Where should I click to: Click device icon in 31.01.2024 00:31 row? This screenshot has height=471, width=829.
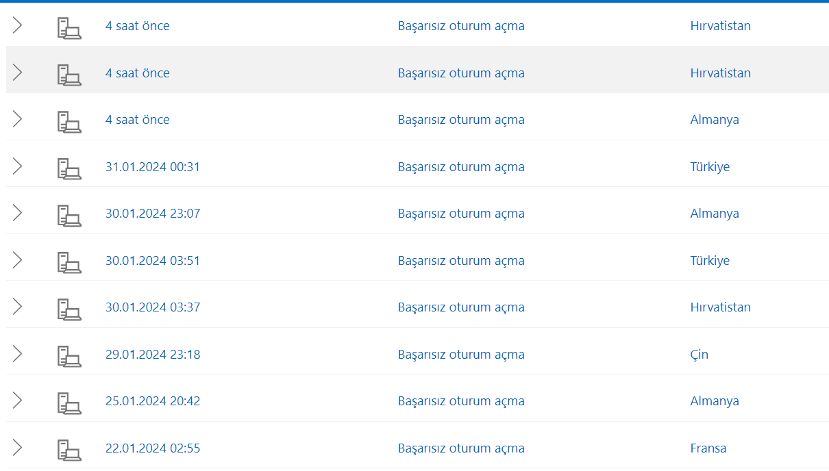pos(69,168)
